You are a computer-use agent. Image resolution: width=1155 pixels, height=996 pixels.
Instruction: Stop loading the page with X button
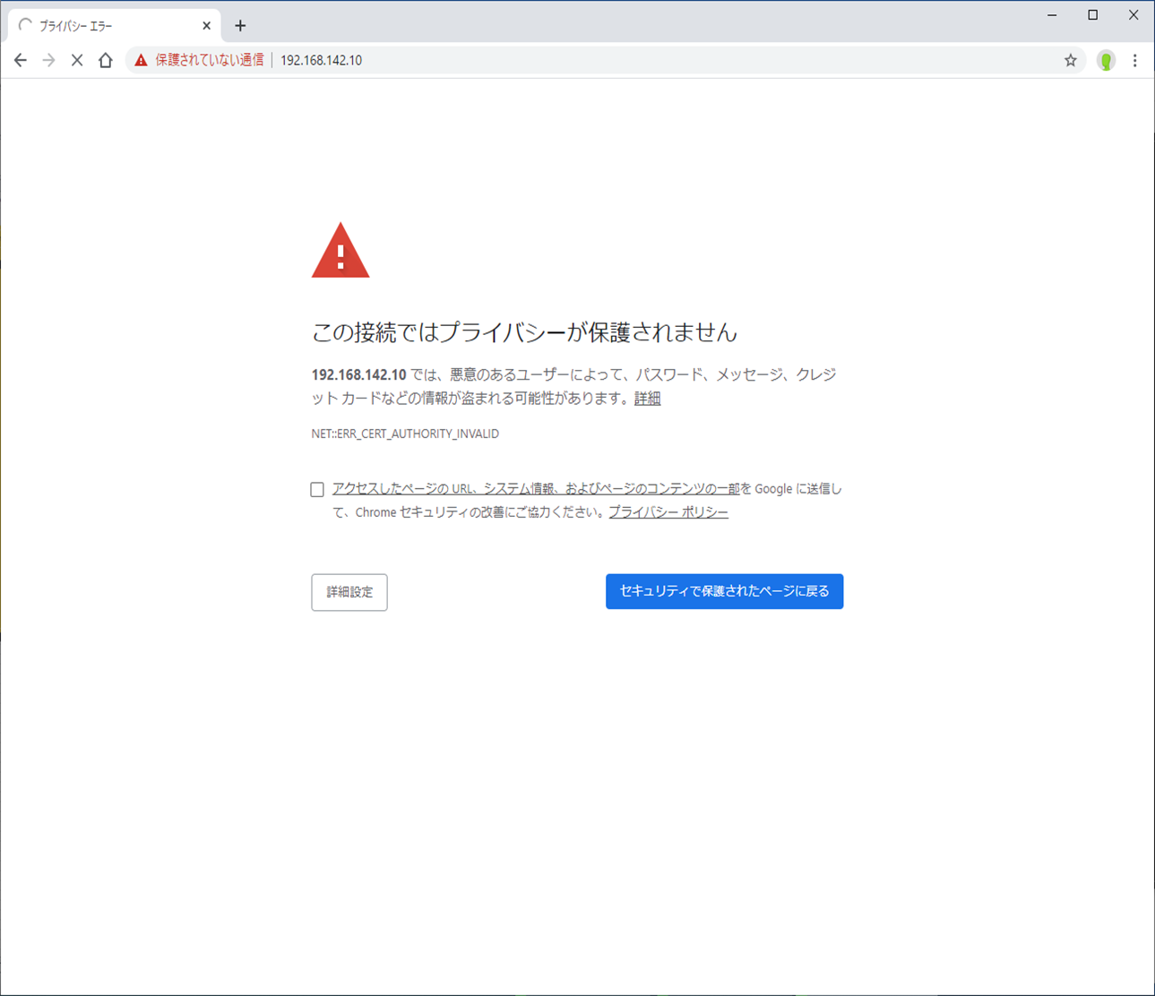(x=77, y=60)
